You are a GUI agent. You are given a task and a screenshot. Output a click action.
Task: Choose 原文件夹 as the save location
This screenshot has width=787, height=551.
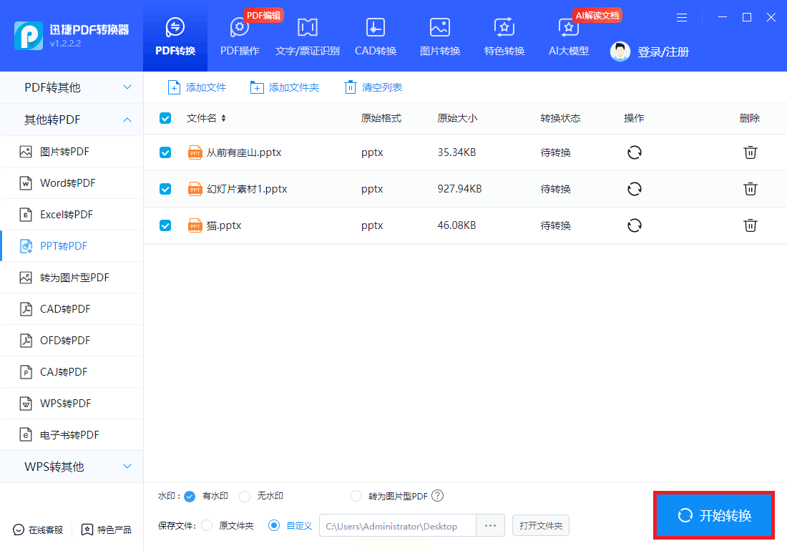click(207, 526)
